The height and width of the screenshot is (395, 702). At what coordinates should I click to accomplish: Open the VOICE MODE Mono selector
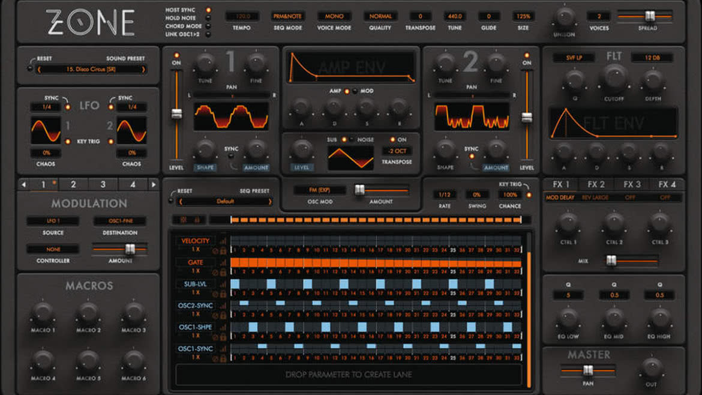[x=334, y=16]
